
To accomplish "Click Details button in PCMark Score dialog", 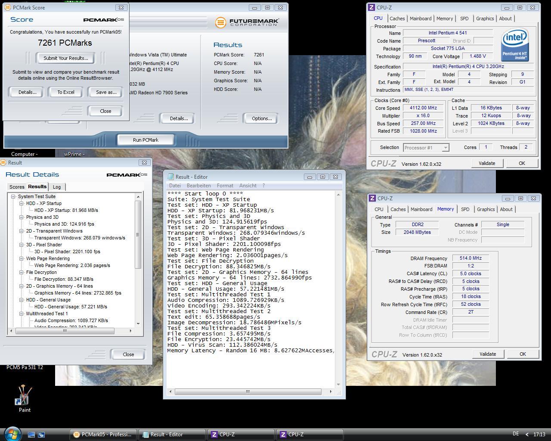I will (27, 92).
